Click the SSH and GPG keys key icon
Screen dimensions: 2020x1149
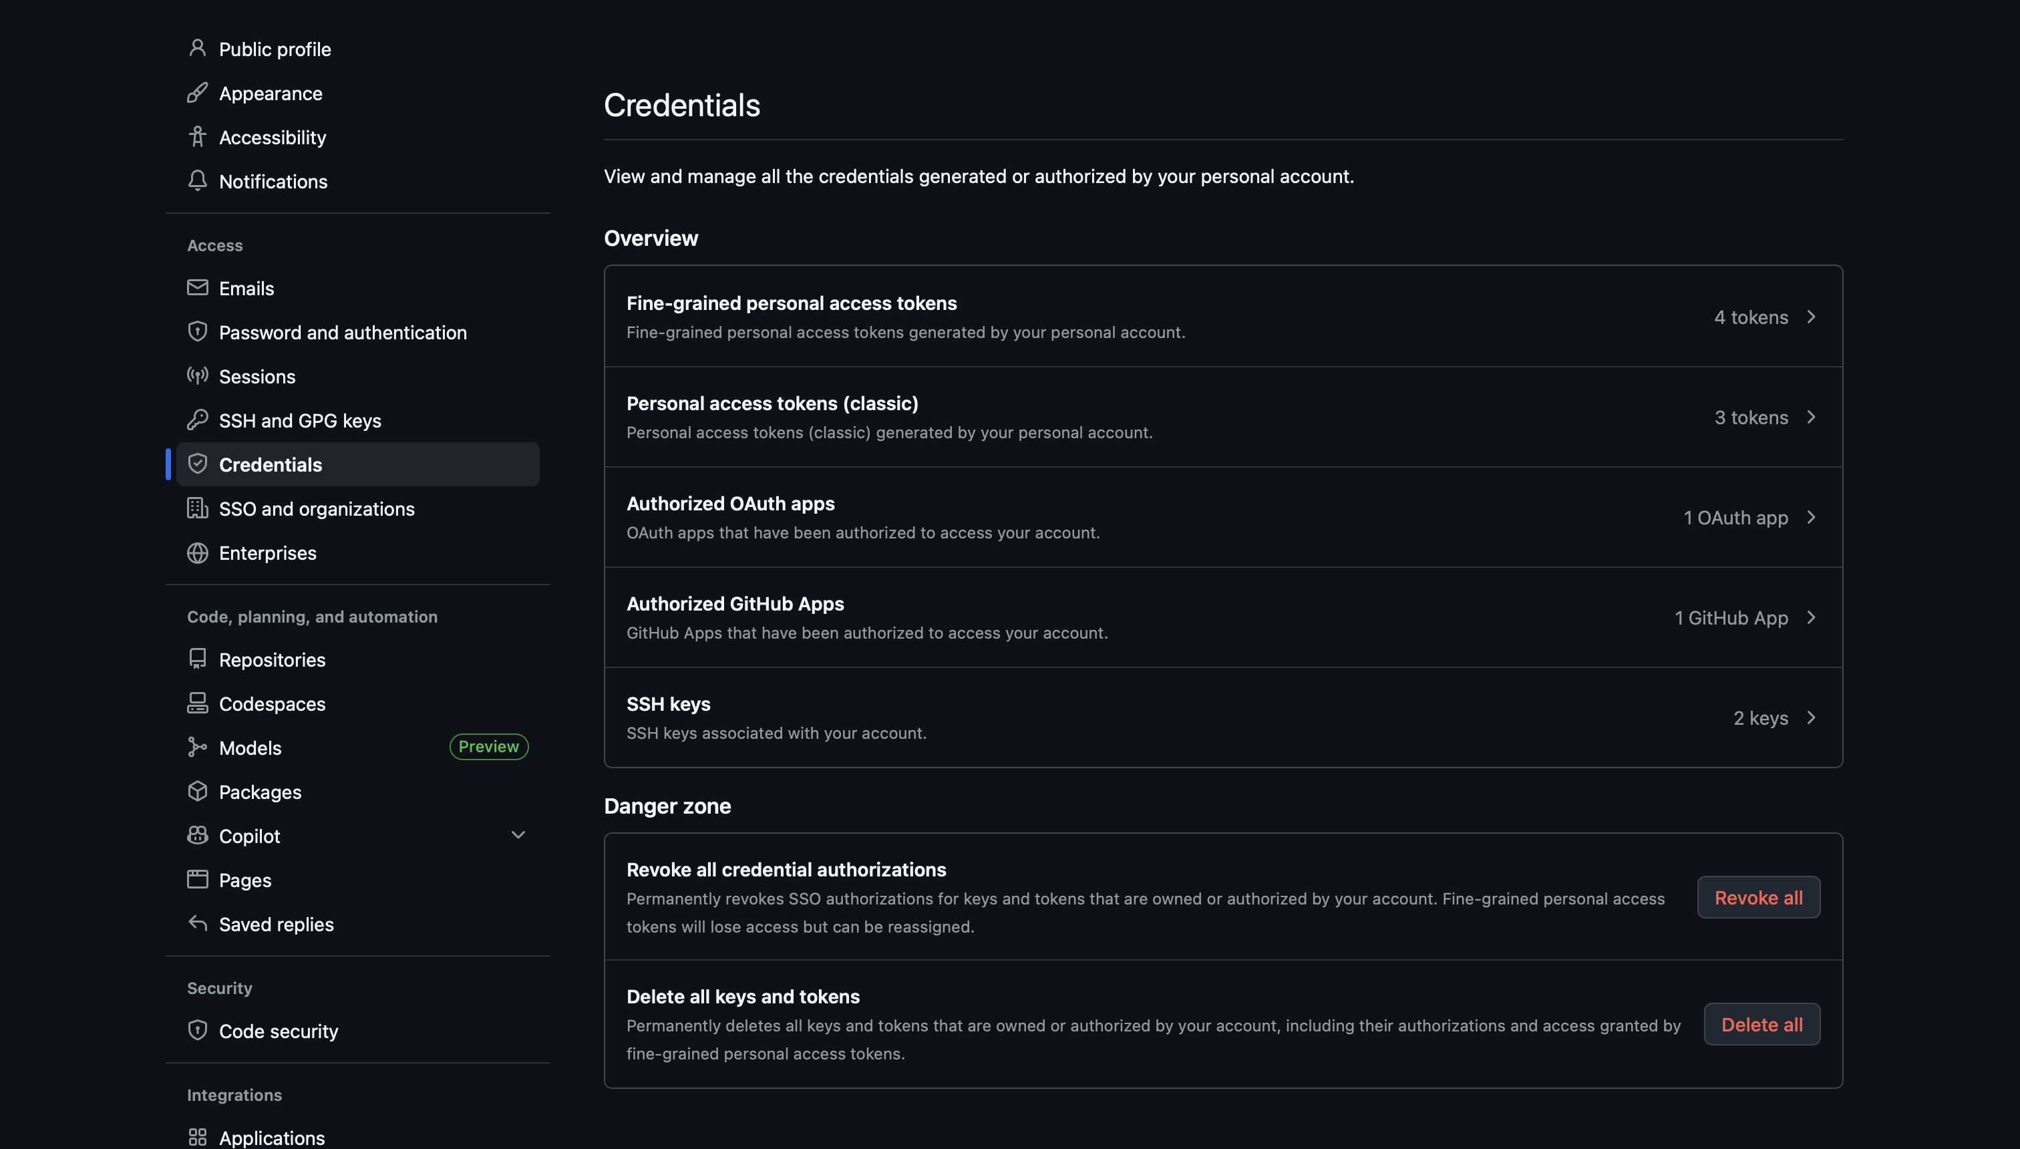tap(197, 420)
